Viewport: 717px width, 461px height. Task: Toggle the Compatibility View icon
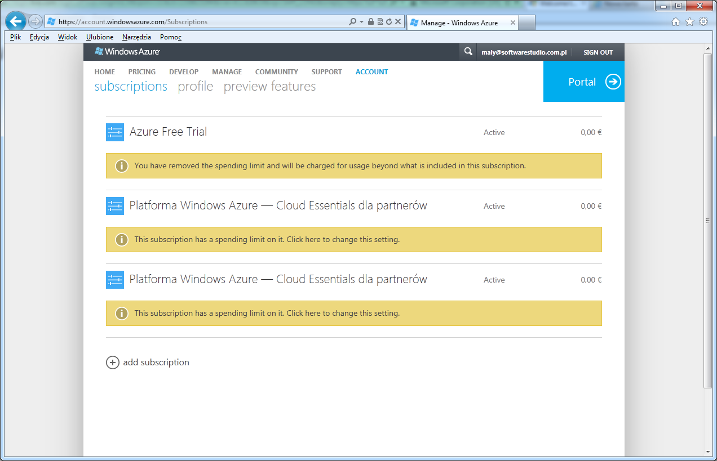pos(380,22)
